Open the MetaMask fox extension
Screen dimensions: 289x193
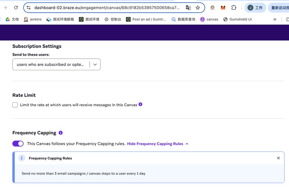click(223, 8)
